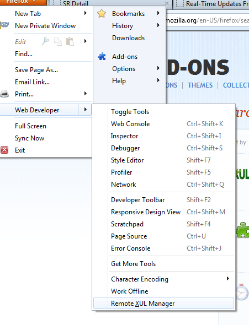Expand the Edit submenu arrow
Screen dimensions: 249x325
click(x=86, y=41)
